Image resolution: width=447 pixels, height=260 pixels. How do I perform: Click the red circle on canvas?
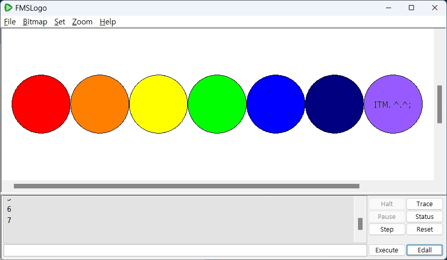41,104
